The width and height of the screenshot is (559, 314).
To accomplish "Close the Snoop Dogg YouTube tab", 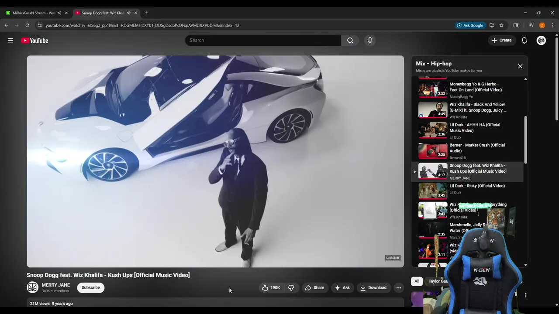I will 136,13.
